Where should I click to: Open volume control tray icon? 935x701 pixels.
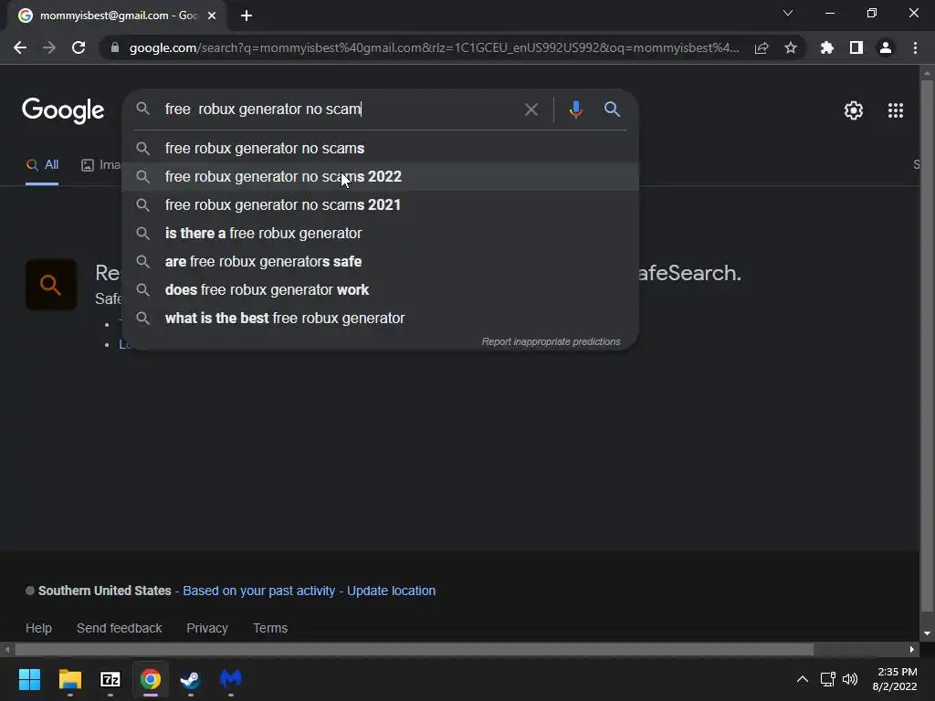[x=850, y=679]
